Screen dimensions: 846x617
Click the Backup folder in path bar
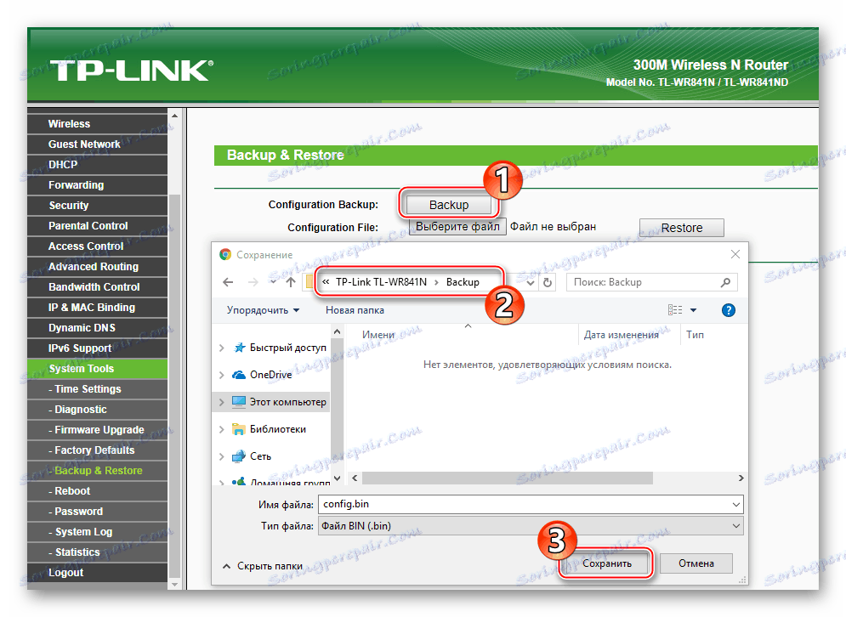(463, 282)
